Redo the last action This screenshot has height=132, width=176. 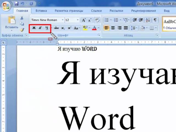31,4
